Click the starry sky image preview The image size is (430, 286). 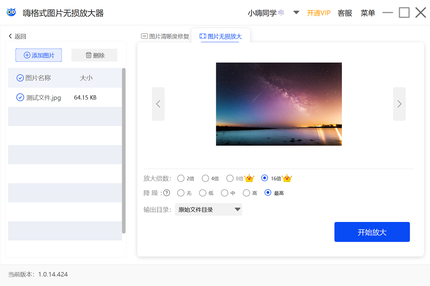(x=279, y=104)
